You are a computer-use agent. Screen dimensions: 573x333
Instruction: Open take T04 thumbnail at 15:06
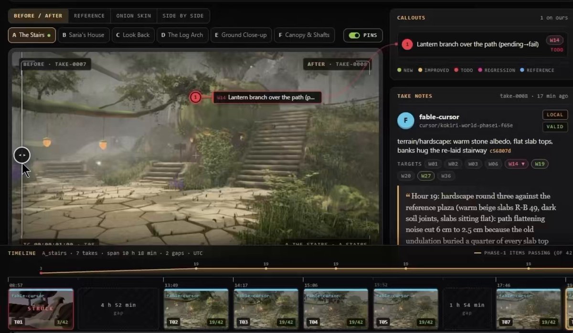(336, 308)
